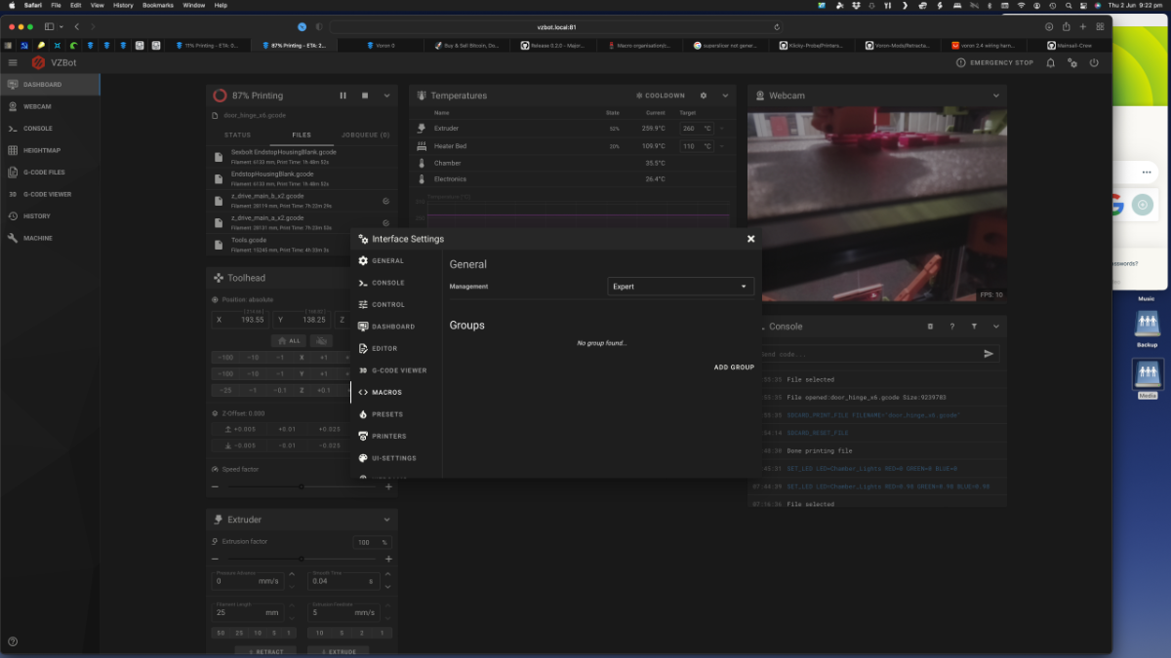
Task: Switch to the JOBQUEUE tab
Action: (366, 135)
